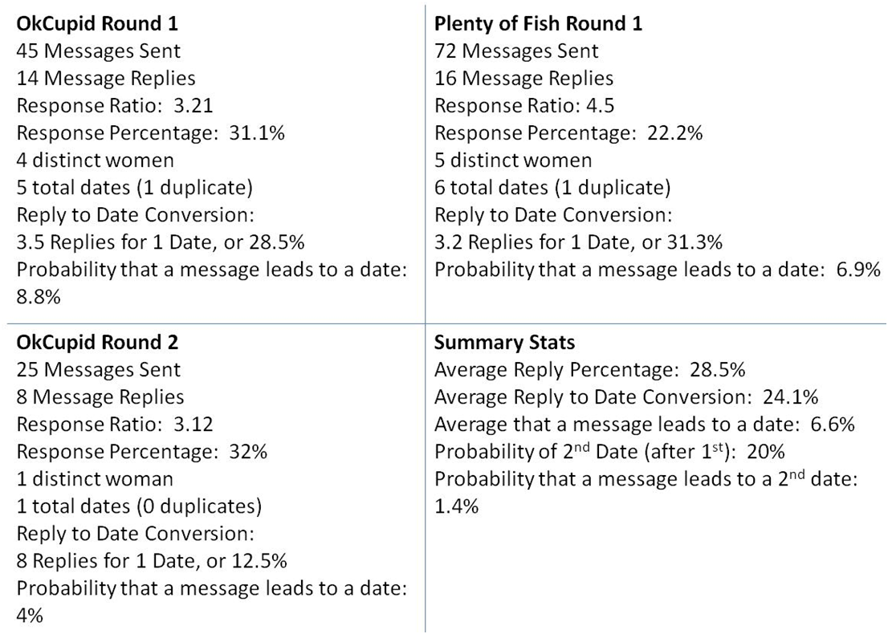Screen dimensions: 888x634
Task: Click 'Response Percentage: 31.1%' line
Action: (x=150, y=133)
